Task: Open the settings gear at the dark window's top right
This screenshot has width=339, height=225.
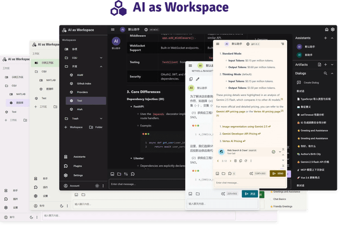Action: click(x=333, y=30)
